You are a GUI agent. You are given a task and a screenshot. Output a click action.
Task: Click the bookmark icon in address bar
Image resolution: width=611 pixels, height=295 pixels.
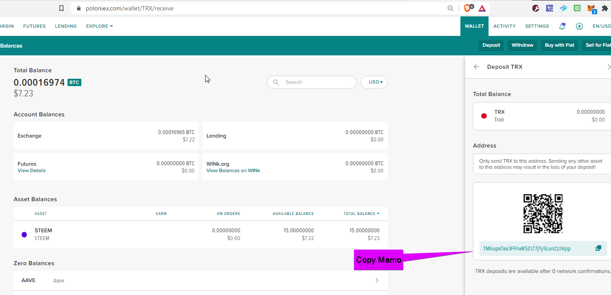[61, 8]
